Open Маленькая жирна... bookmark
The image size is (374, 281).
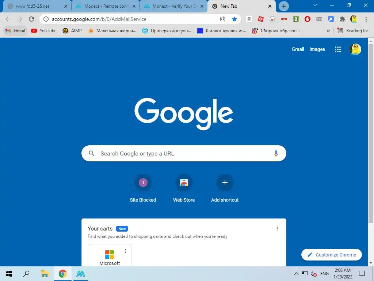tap(112, 31)
